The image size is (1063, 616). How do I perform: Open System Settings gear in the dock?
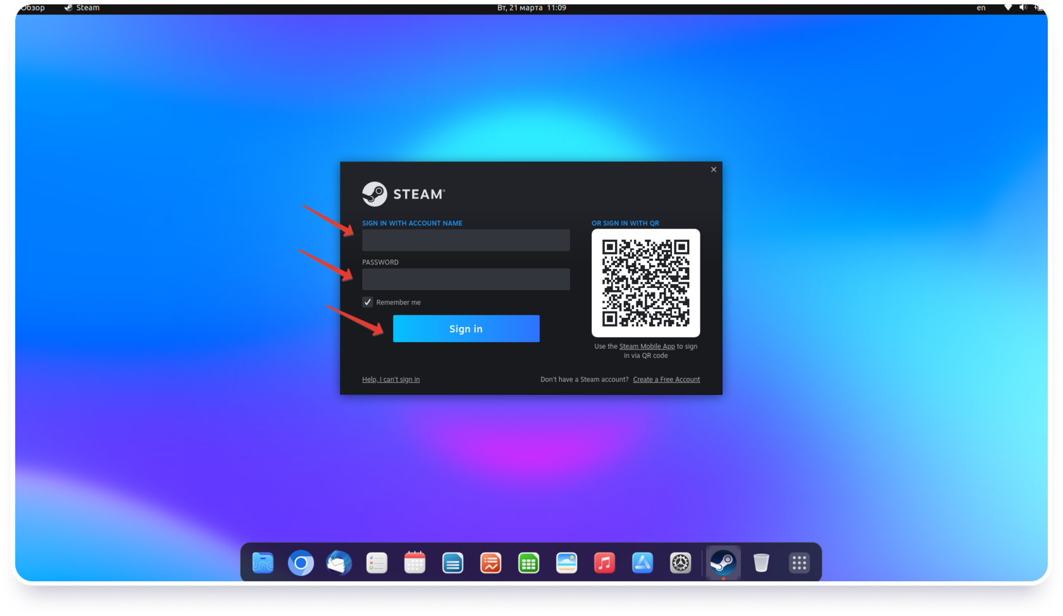tap(680, 563)
